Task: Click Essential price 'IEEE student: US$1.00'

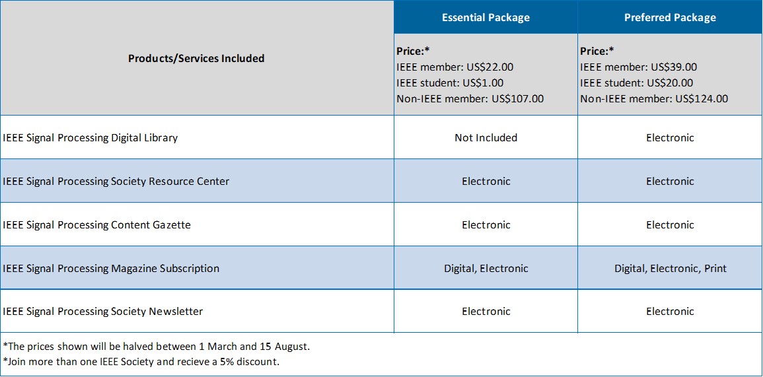Action: pos(451,83)
